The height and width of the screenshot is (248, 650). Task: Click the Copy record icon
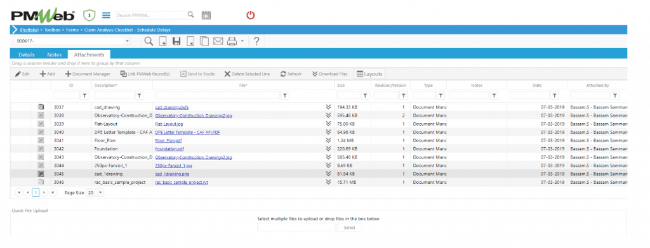(204, 41)
